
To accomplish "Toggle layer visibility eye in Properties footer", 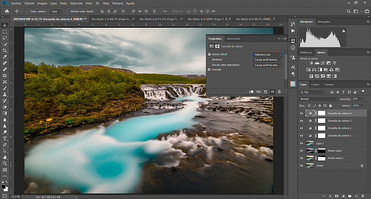I will coord(272,92).
